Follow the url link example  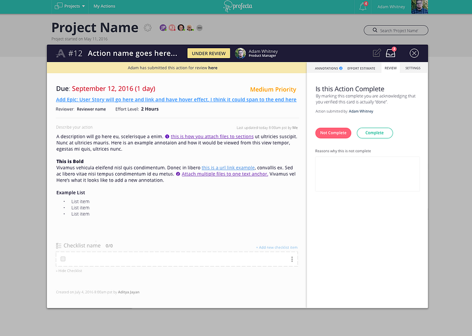228,167
